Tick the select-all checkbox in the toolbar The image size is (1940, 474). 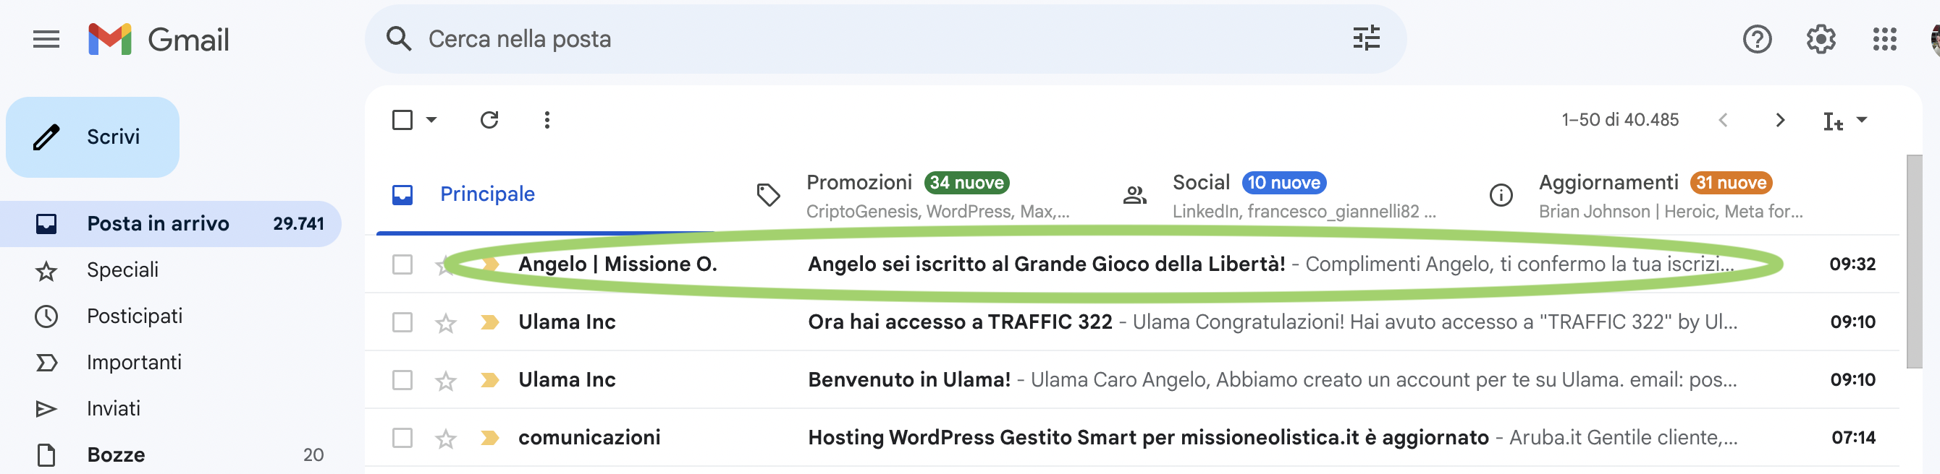402,120
